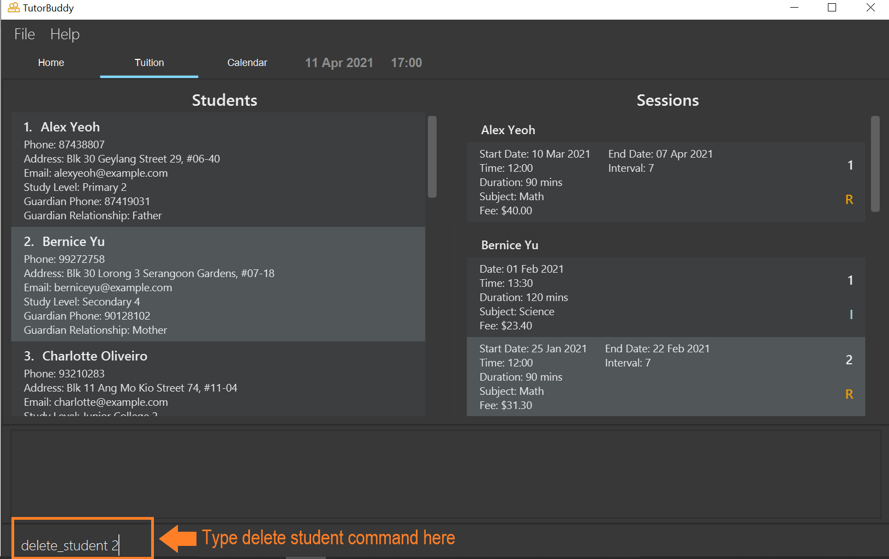Click the R recurring icon in Bernice's Math session
This screenshot has width=889, height=559.
tap(849, 394)
